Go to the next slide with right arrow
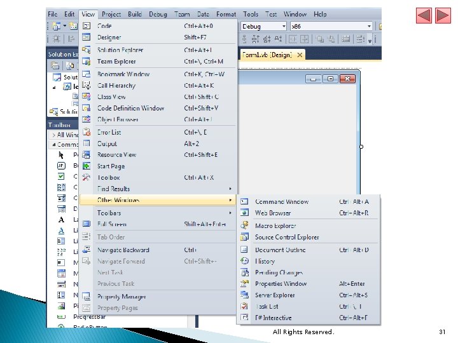This screenshot has height=343, width=458. 443,15
